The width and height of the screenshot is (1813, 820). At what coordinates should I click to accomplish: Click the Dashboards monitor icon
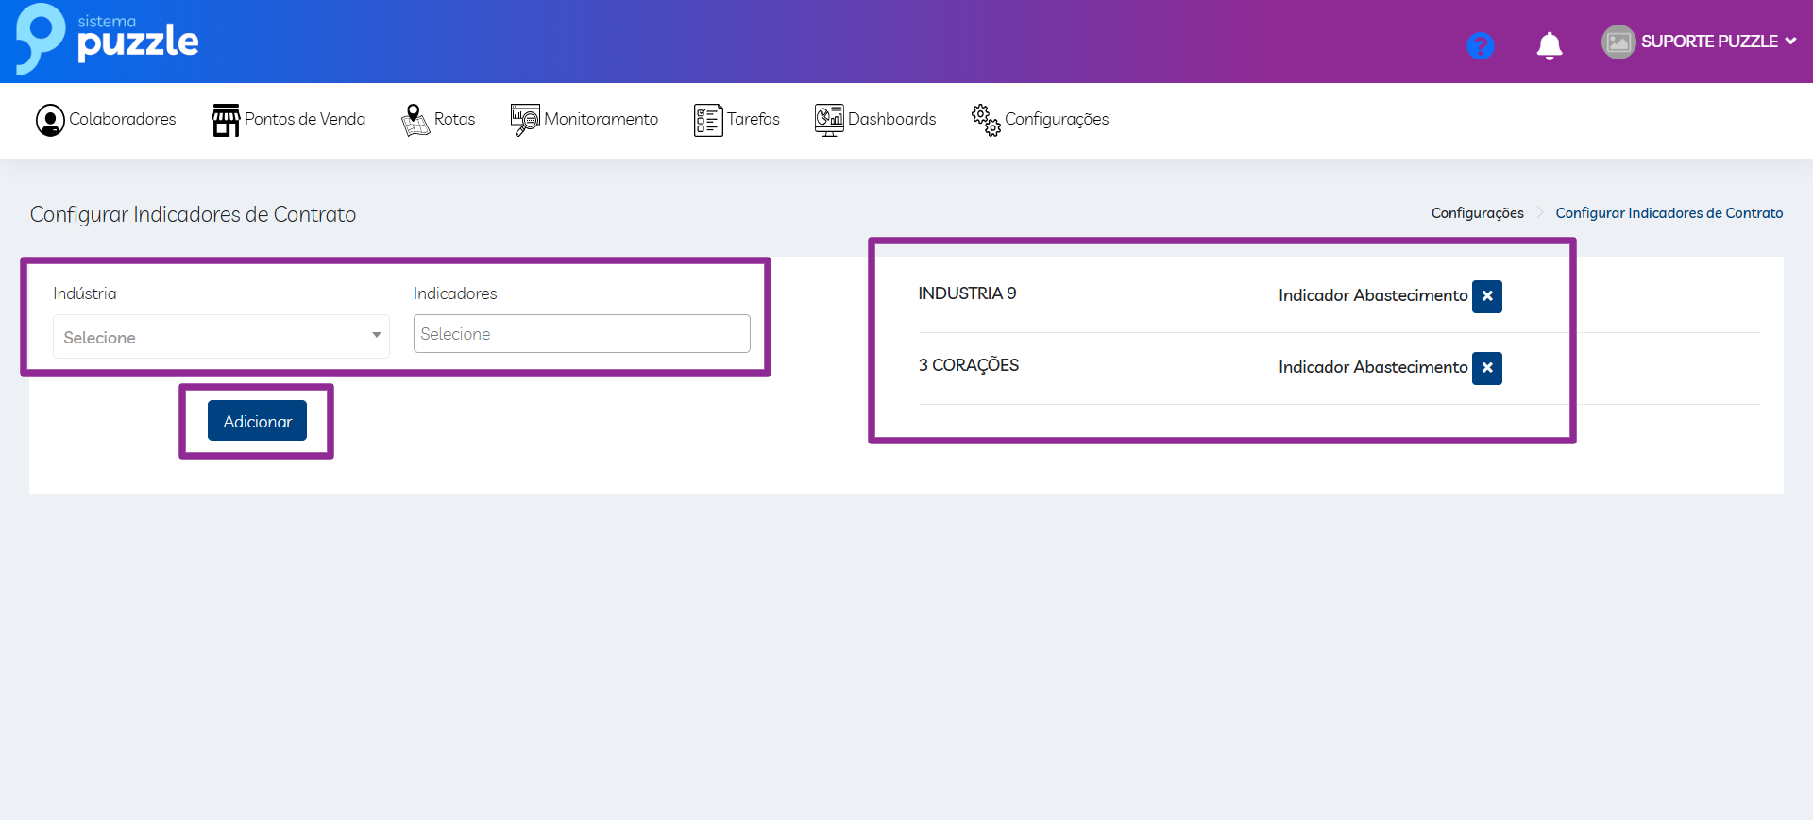[828, 120]
